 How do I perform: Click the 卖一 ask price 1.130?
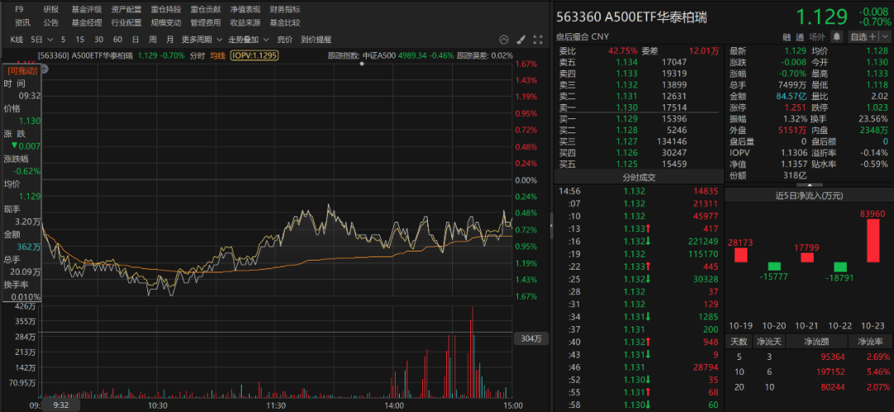tap(627, 107)
